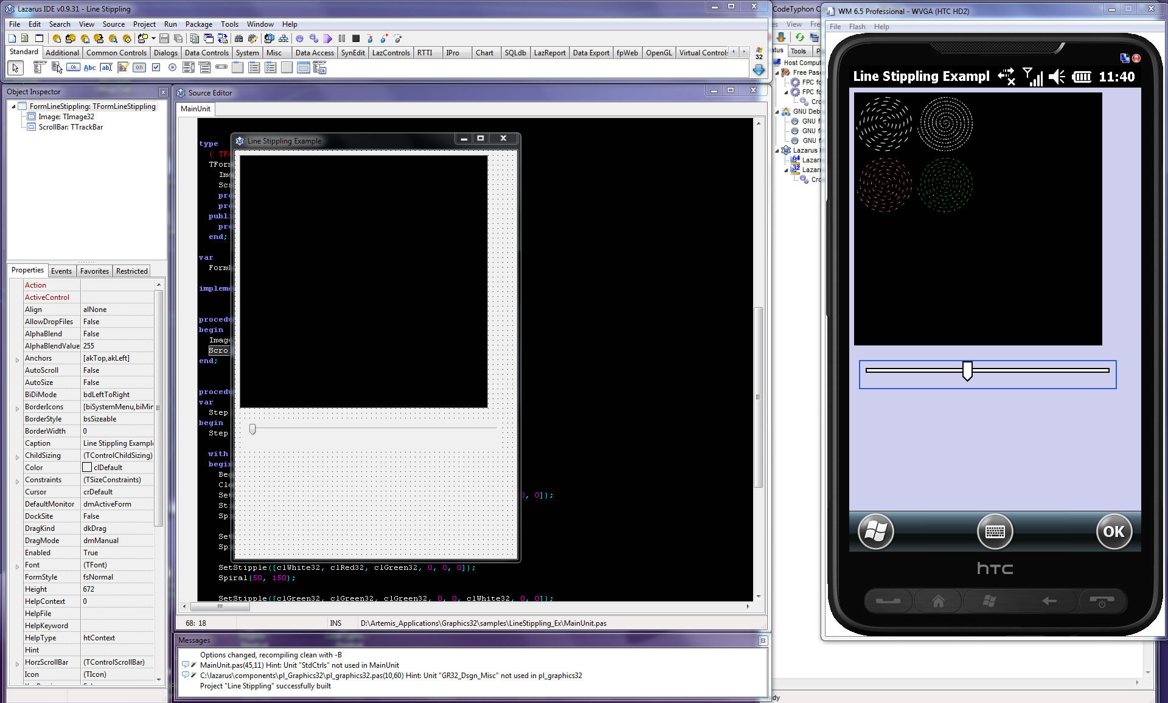Viewport: 1168px width, 703px height.
Task: Collapse the GNU Debugger node in CodeTyphon
Action: [777, 112]
